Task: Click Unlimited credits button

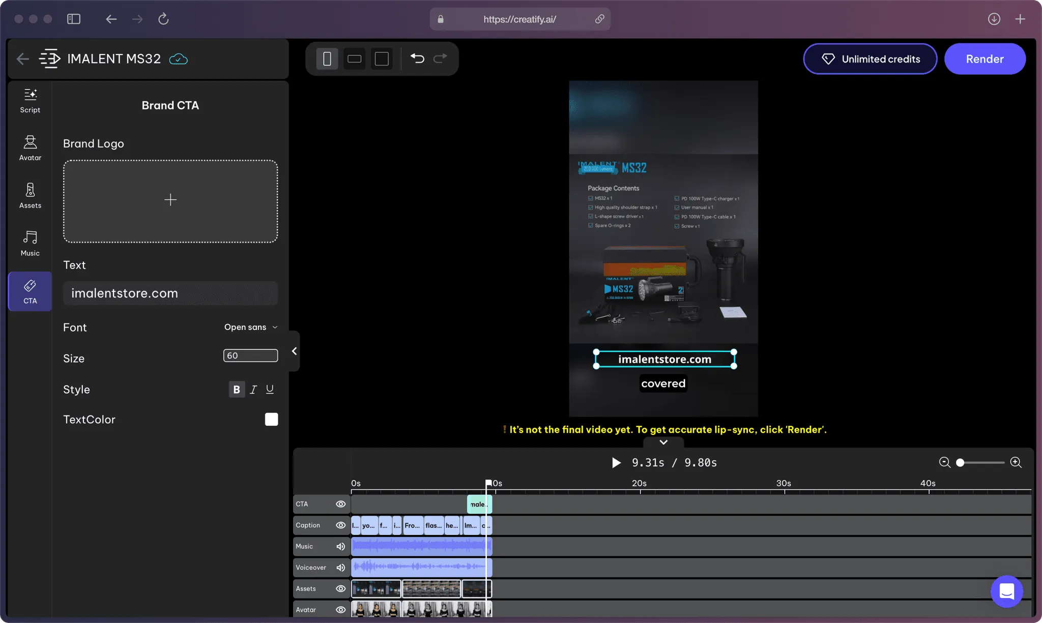Action: [x=870, y=59]
